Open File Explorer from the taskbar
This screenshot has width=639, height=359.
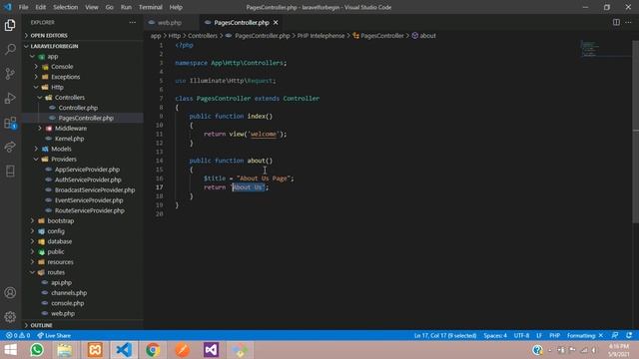[x=64, y=350]
